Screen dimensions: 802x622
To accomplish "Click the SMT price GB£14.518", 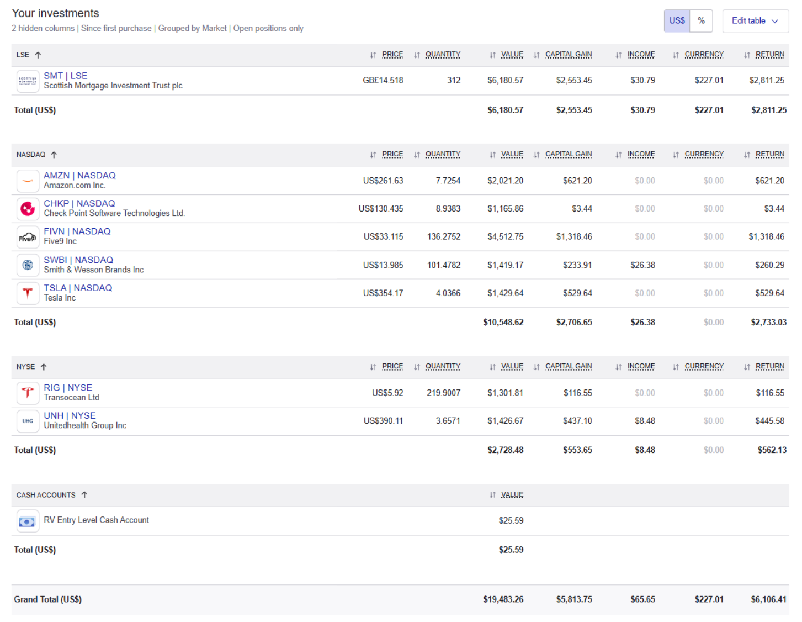I will point(383,80).
